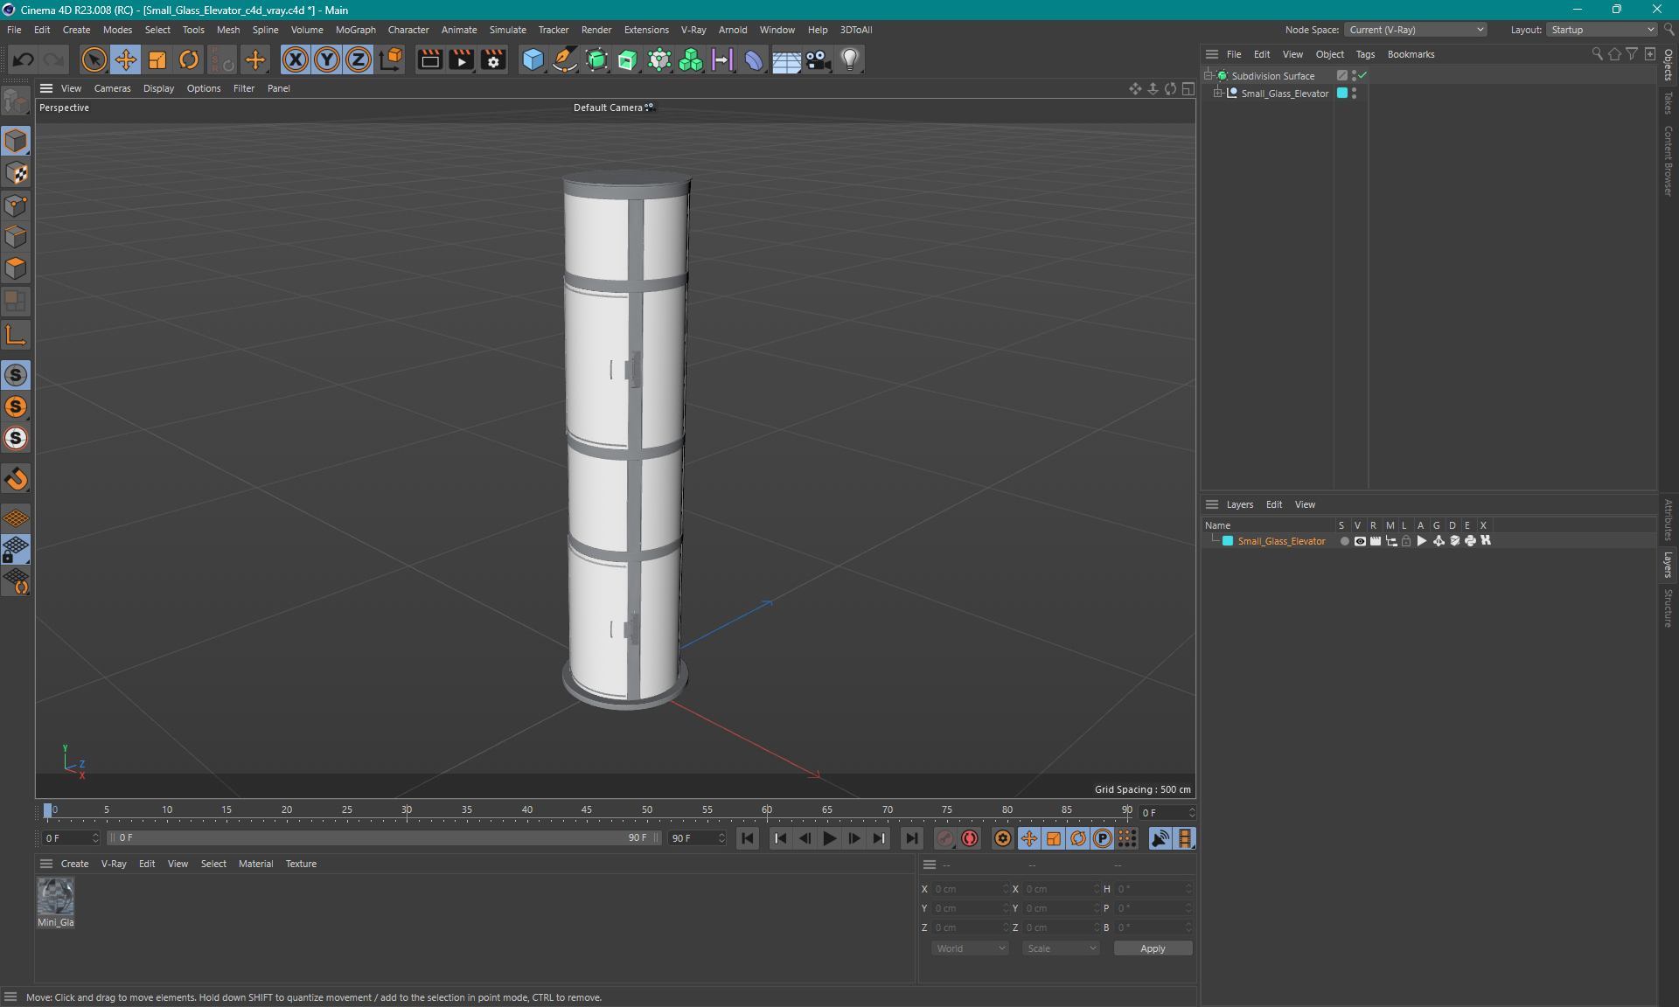Open the Deformer Bend icon
Screen dimensions: 1679x1007
pos(754,59)
